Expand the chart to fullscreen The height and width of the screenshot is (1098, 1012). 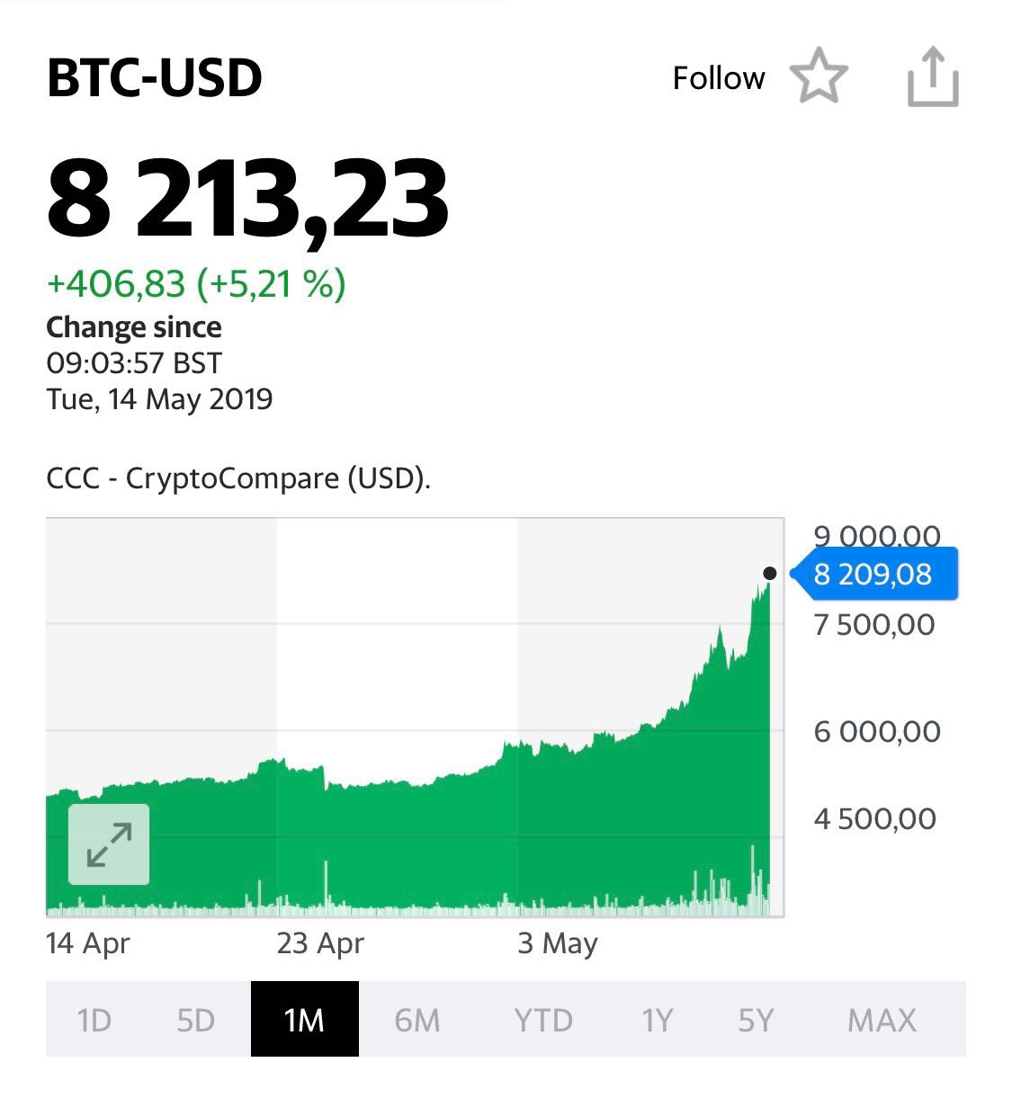tap(109, 844)
